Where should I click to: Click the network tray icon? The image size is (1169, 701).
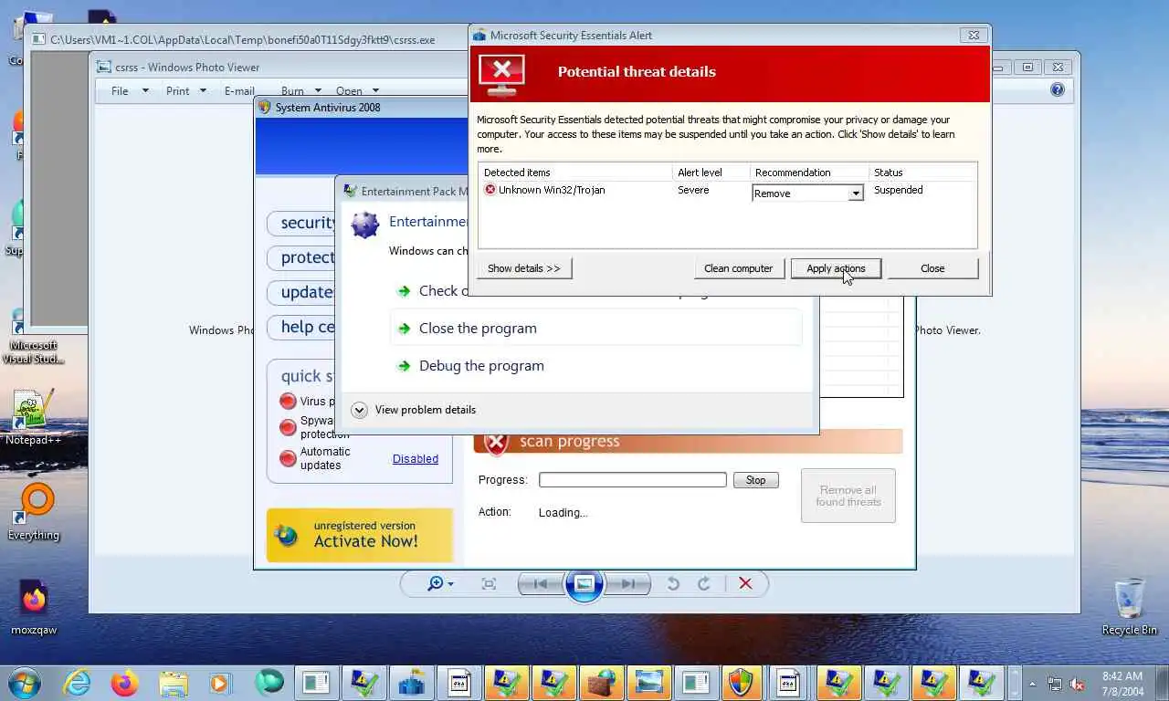pyautogui.click(x=1055, y=684)
